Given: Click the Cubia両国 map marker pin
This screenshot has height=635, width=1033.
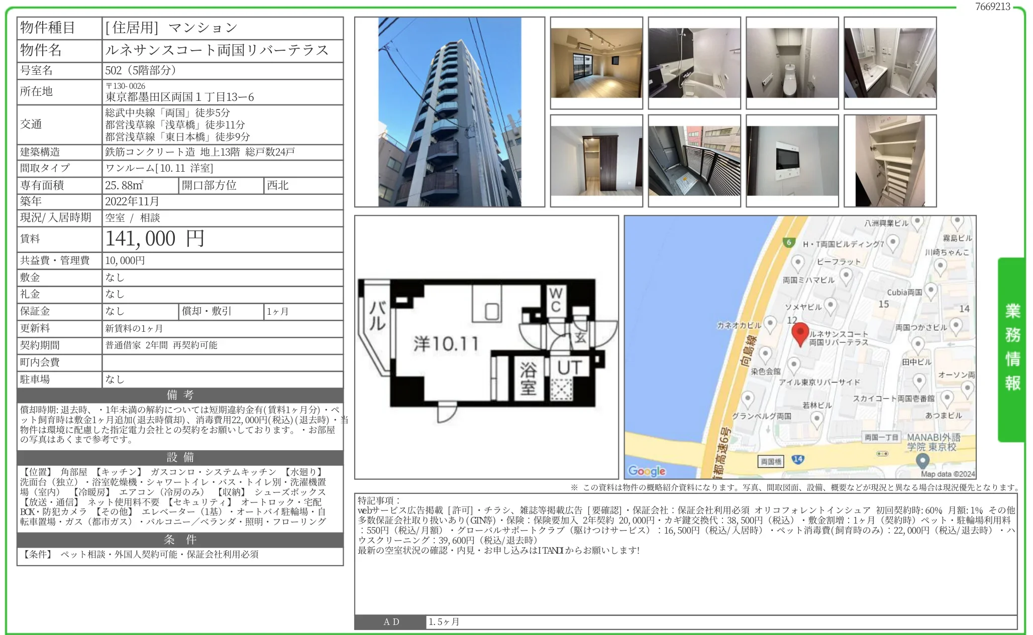Looking at the screenshot, I should tap(931, 291).
